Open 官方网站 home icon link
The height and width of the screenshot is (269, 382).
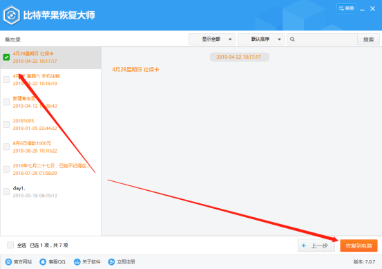(8, 261)
